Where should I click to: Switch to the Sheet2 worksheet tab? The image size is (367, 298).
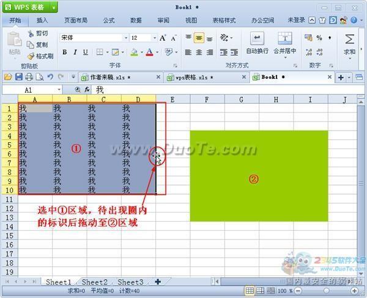coord(95,282)
